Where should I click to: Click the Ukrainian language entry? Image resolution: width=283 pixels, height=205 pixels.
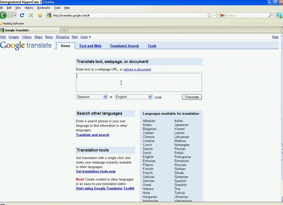181,197
